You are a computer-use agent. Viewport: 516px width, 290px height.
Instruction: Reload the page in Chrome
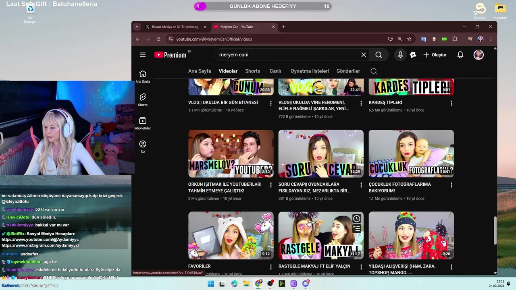158,39
